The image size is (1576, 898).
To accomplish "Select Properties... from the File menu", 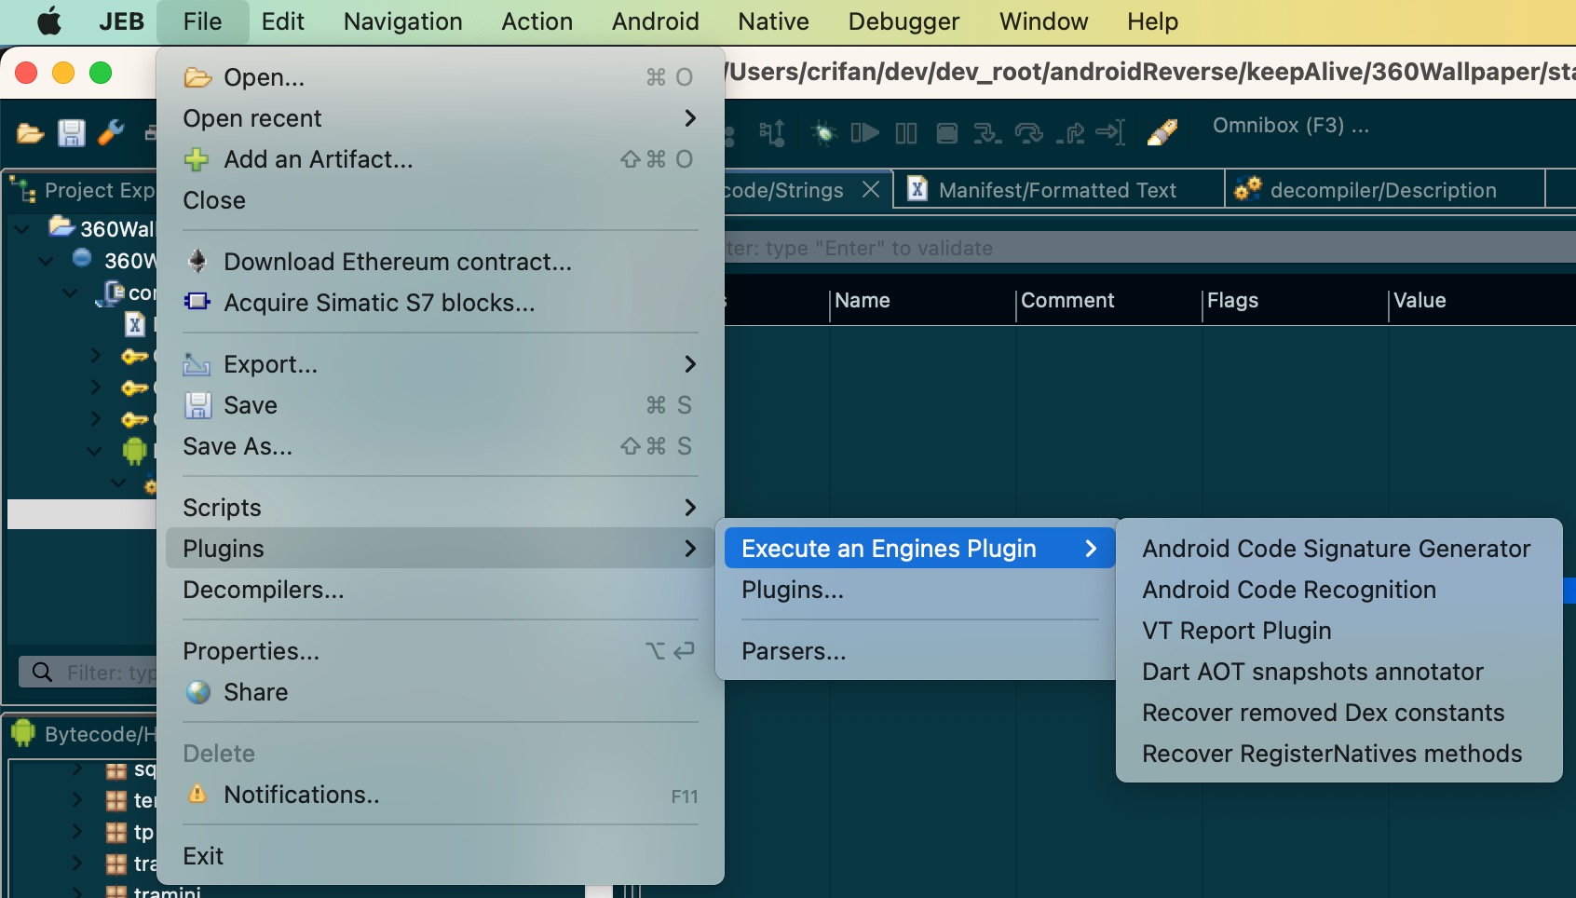I will coord(441,651).
